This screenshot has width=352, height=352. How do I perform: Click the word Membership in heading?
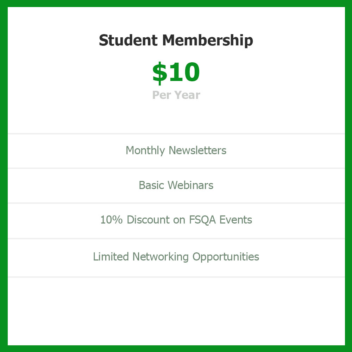click(x=208, y=40)
